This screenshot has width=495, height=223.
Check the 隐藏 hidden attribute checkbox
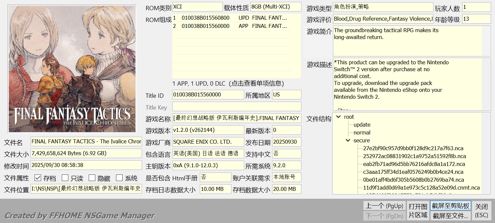pyautogui.click(x=92, y=178)
